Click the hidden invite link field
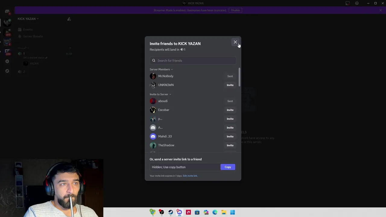The height and width of the screenshot is (217, 386). [x=185, y=167]
